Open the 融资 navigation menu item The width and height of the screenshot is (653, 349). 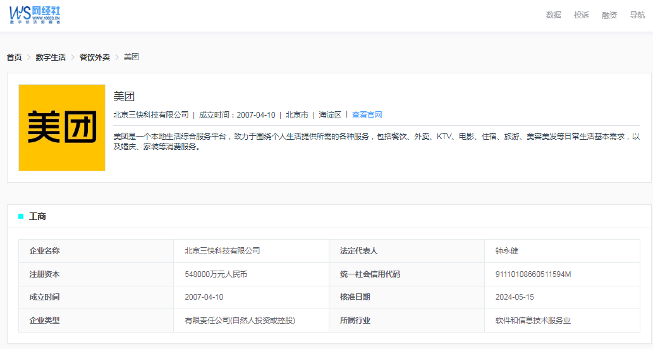pyautogui.click(x=609, y=15)
